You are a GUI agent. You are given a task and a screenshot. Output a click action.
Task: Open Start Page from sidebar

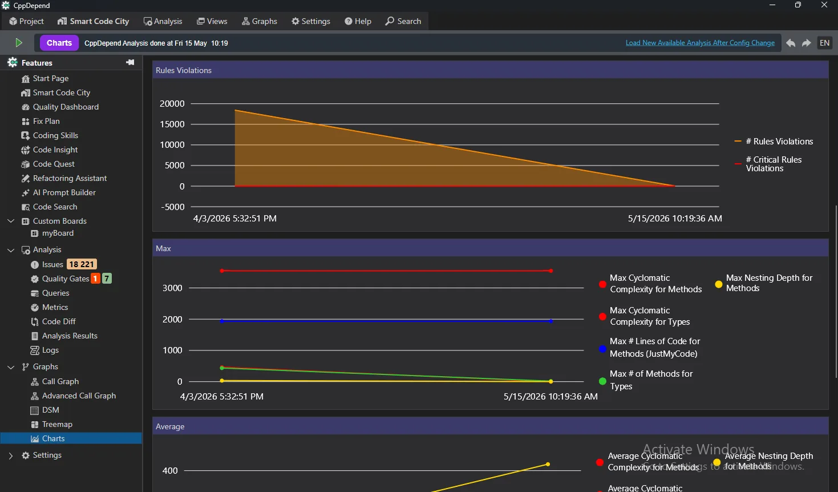pos(51,78)
